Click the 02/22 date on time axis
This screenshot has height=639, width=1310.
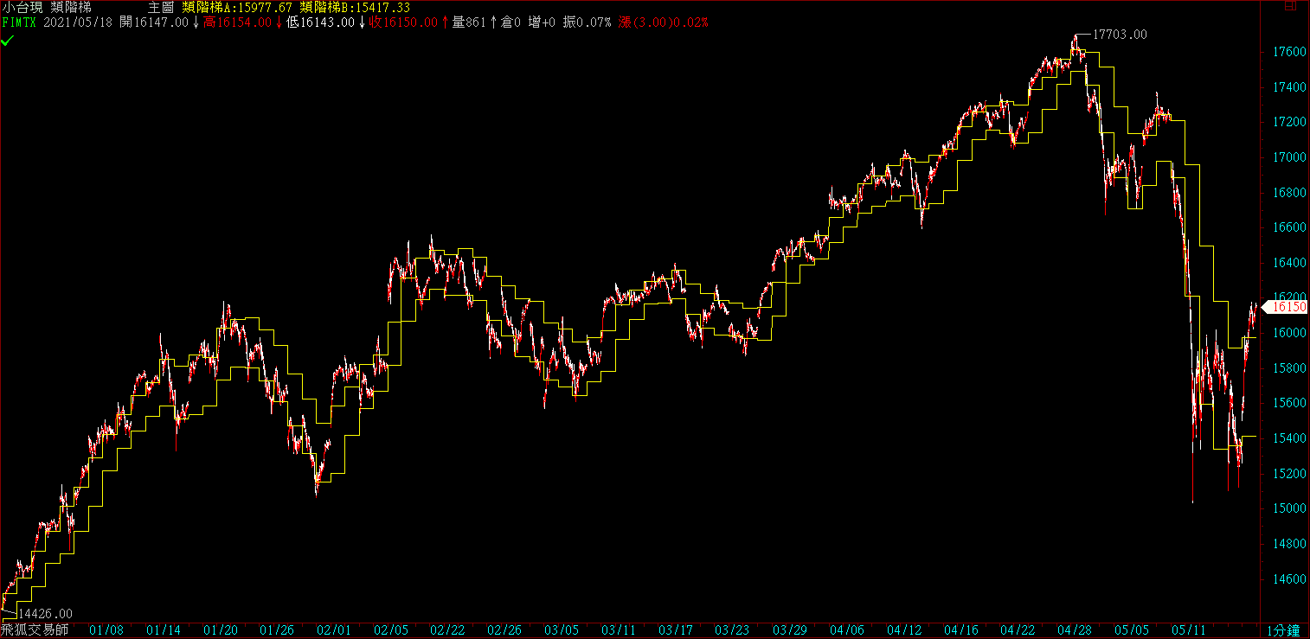(x=447, y=631)
